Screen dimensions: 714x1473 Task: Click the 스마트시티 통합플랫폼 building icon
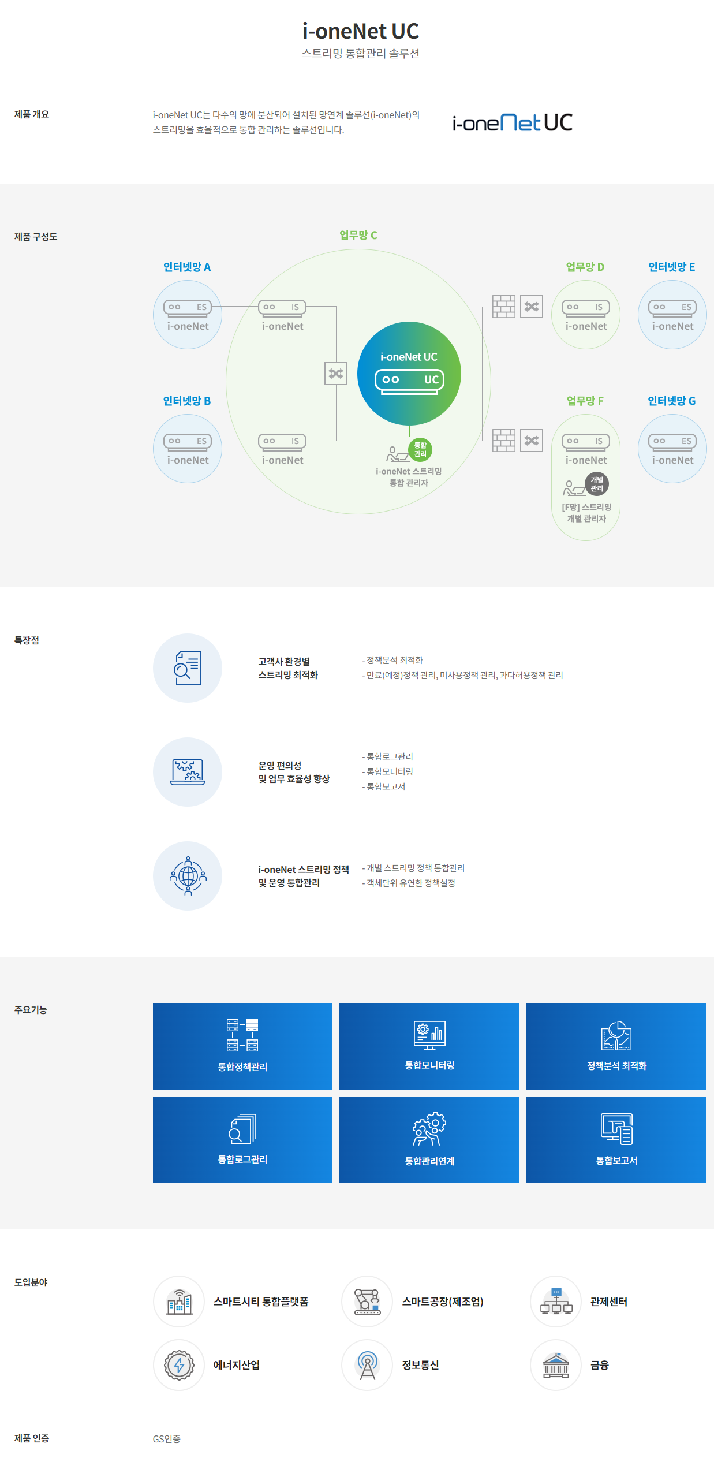click(x=179, y=1301)
